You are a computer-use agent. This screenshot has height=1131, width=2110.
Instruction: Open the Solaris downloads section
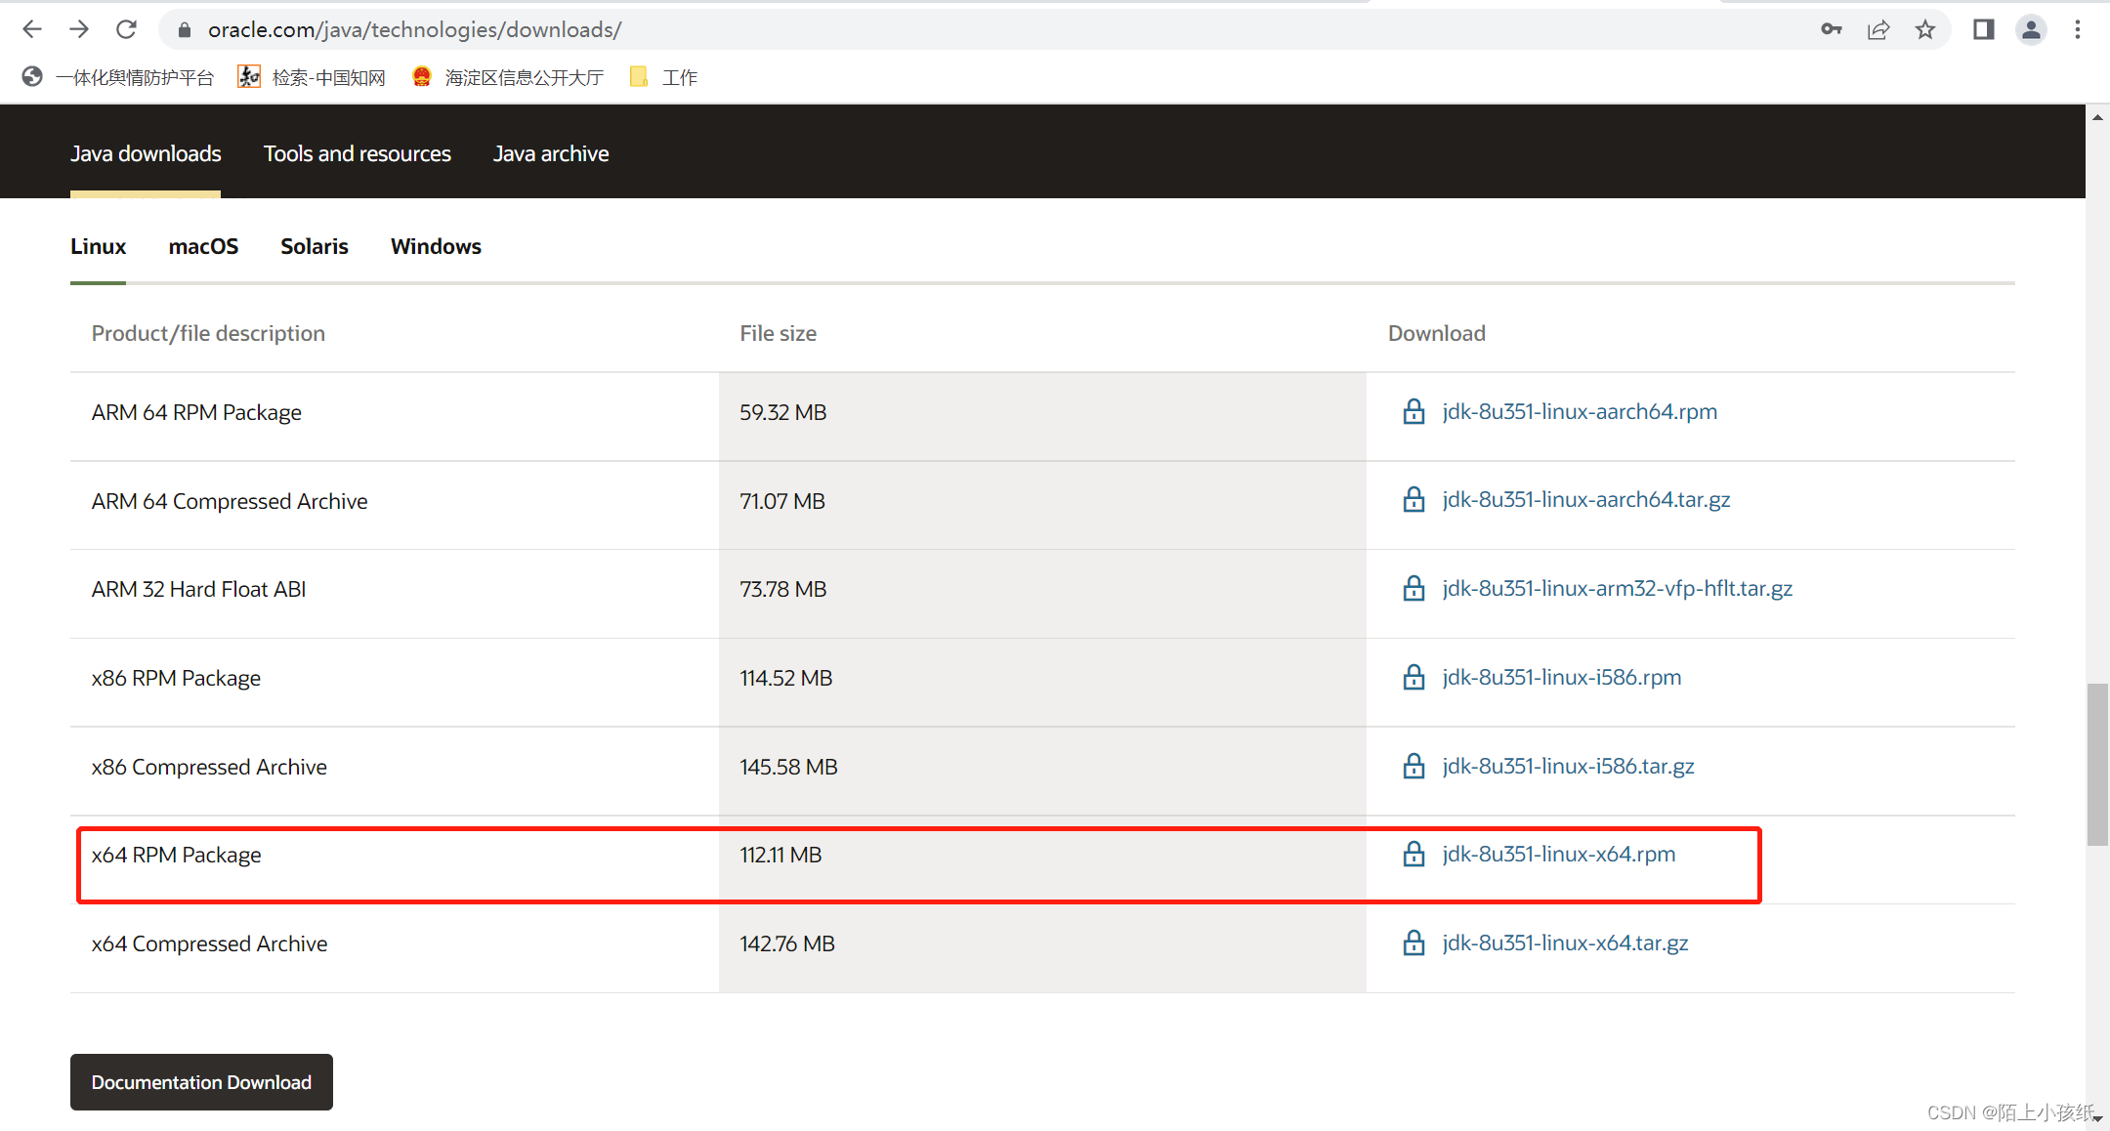312,245
